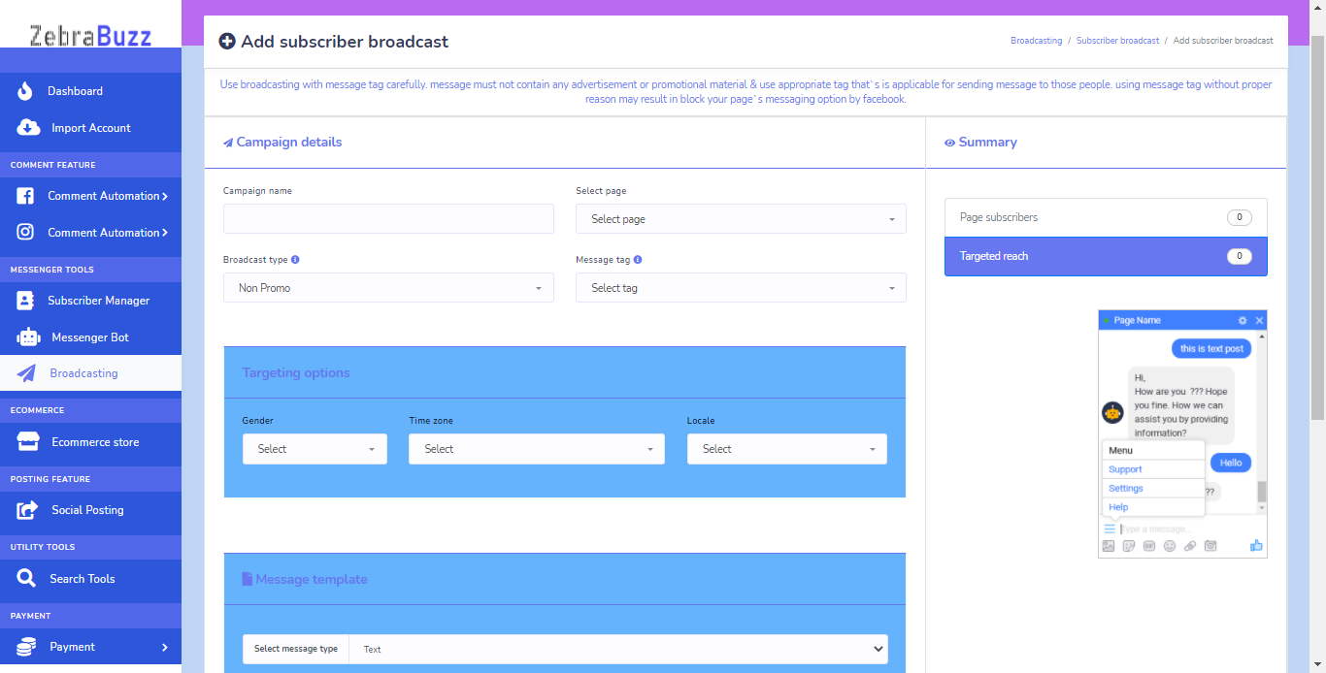This screenshot has width=1326, height=673.
Task: Open the Time zone targeting dropdown
Action: 537,449
